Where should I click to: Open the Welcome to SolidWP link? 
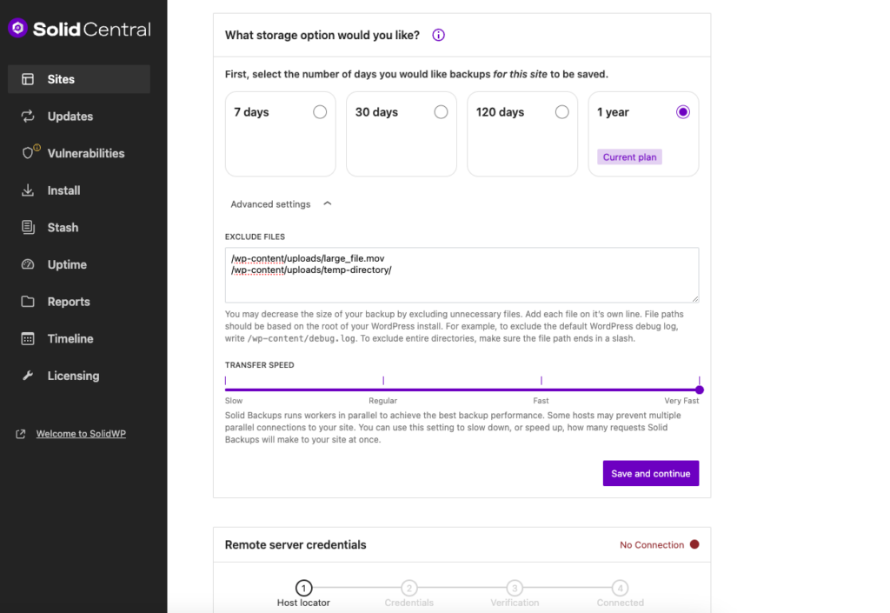(81, 434)
